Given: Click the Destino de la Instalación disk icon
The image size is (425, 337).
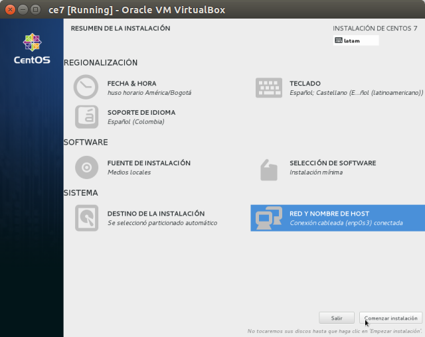Looking at the screenshot, I should click(x=86, y=218).
